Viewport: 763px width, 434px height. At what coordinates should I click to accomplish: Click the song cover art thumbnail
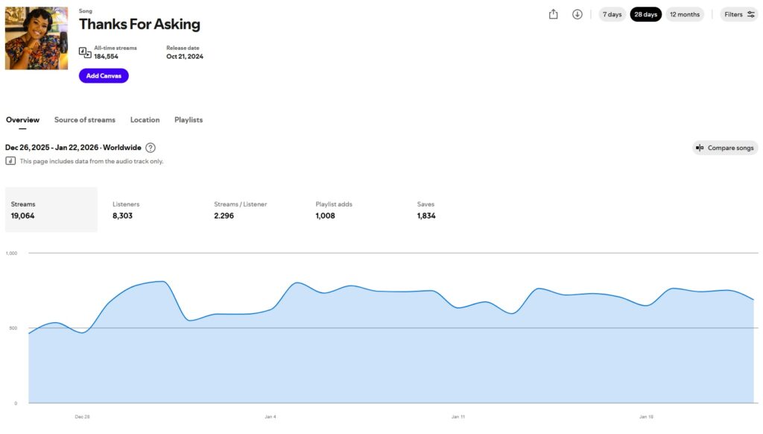(37, 39)
